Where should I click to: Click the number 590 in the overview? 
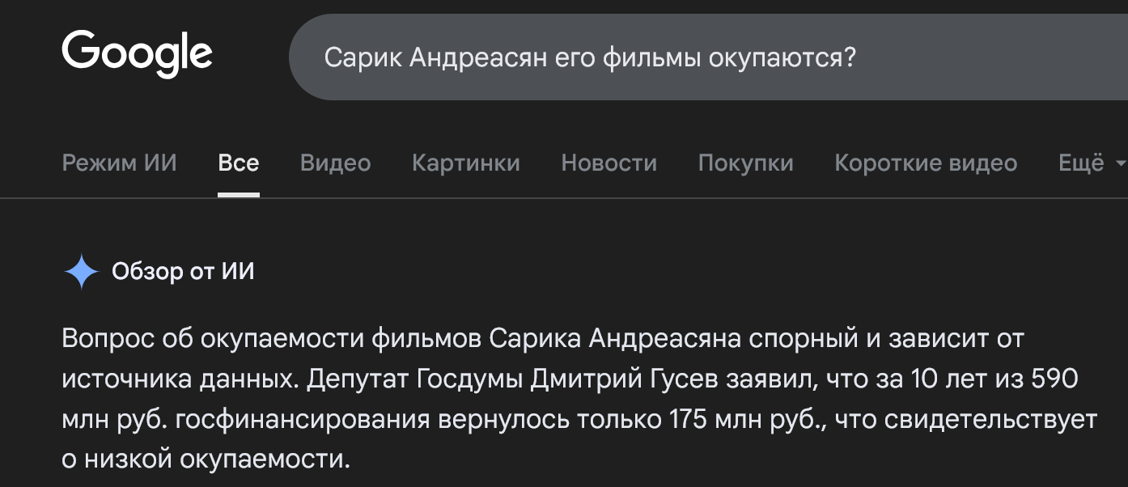[x=1054, y=379]
